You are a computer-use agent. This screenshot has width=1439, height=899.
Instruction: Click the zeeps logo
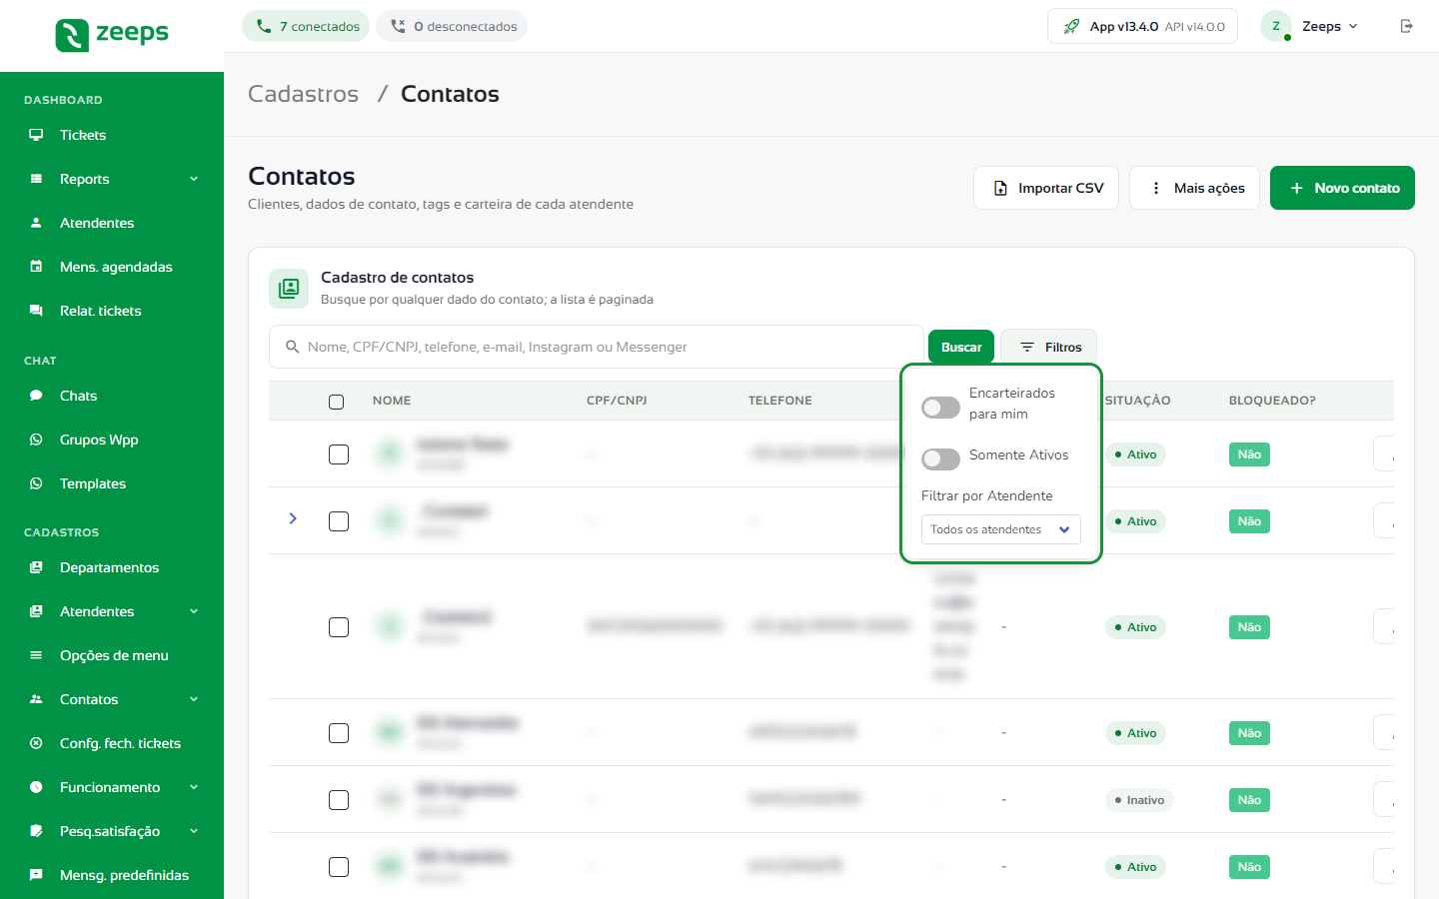click(112, 35)
